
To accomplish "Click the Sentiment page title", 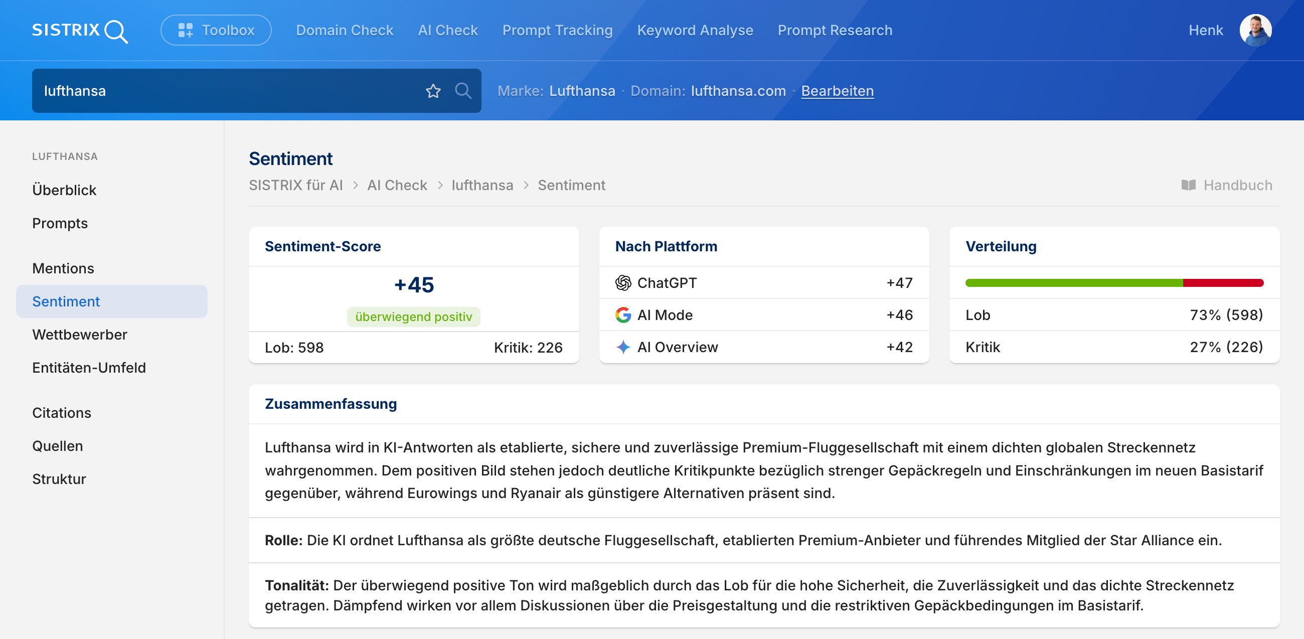I will point(290,159).
